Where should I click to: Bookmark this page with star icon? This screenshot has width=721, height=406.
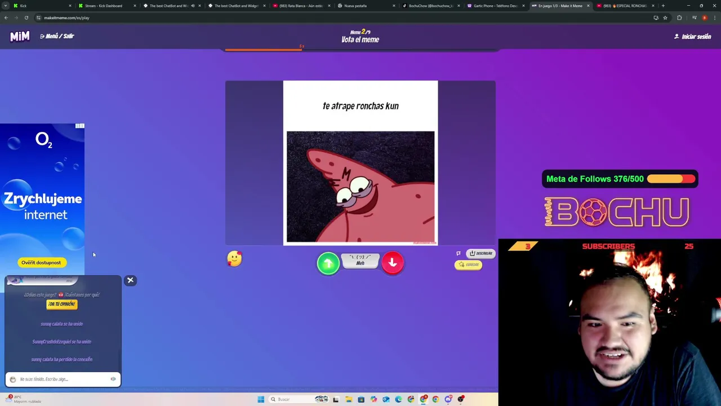[x=665, y=17]
